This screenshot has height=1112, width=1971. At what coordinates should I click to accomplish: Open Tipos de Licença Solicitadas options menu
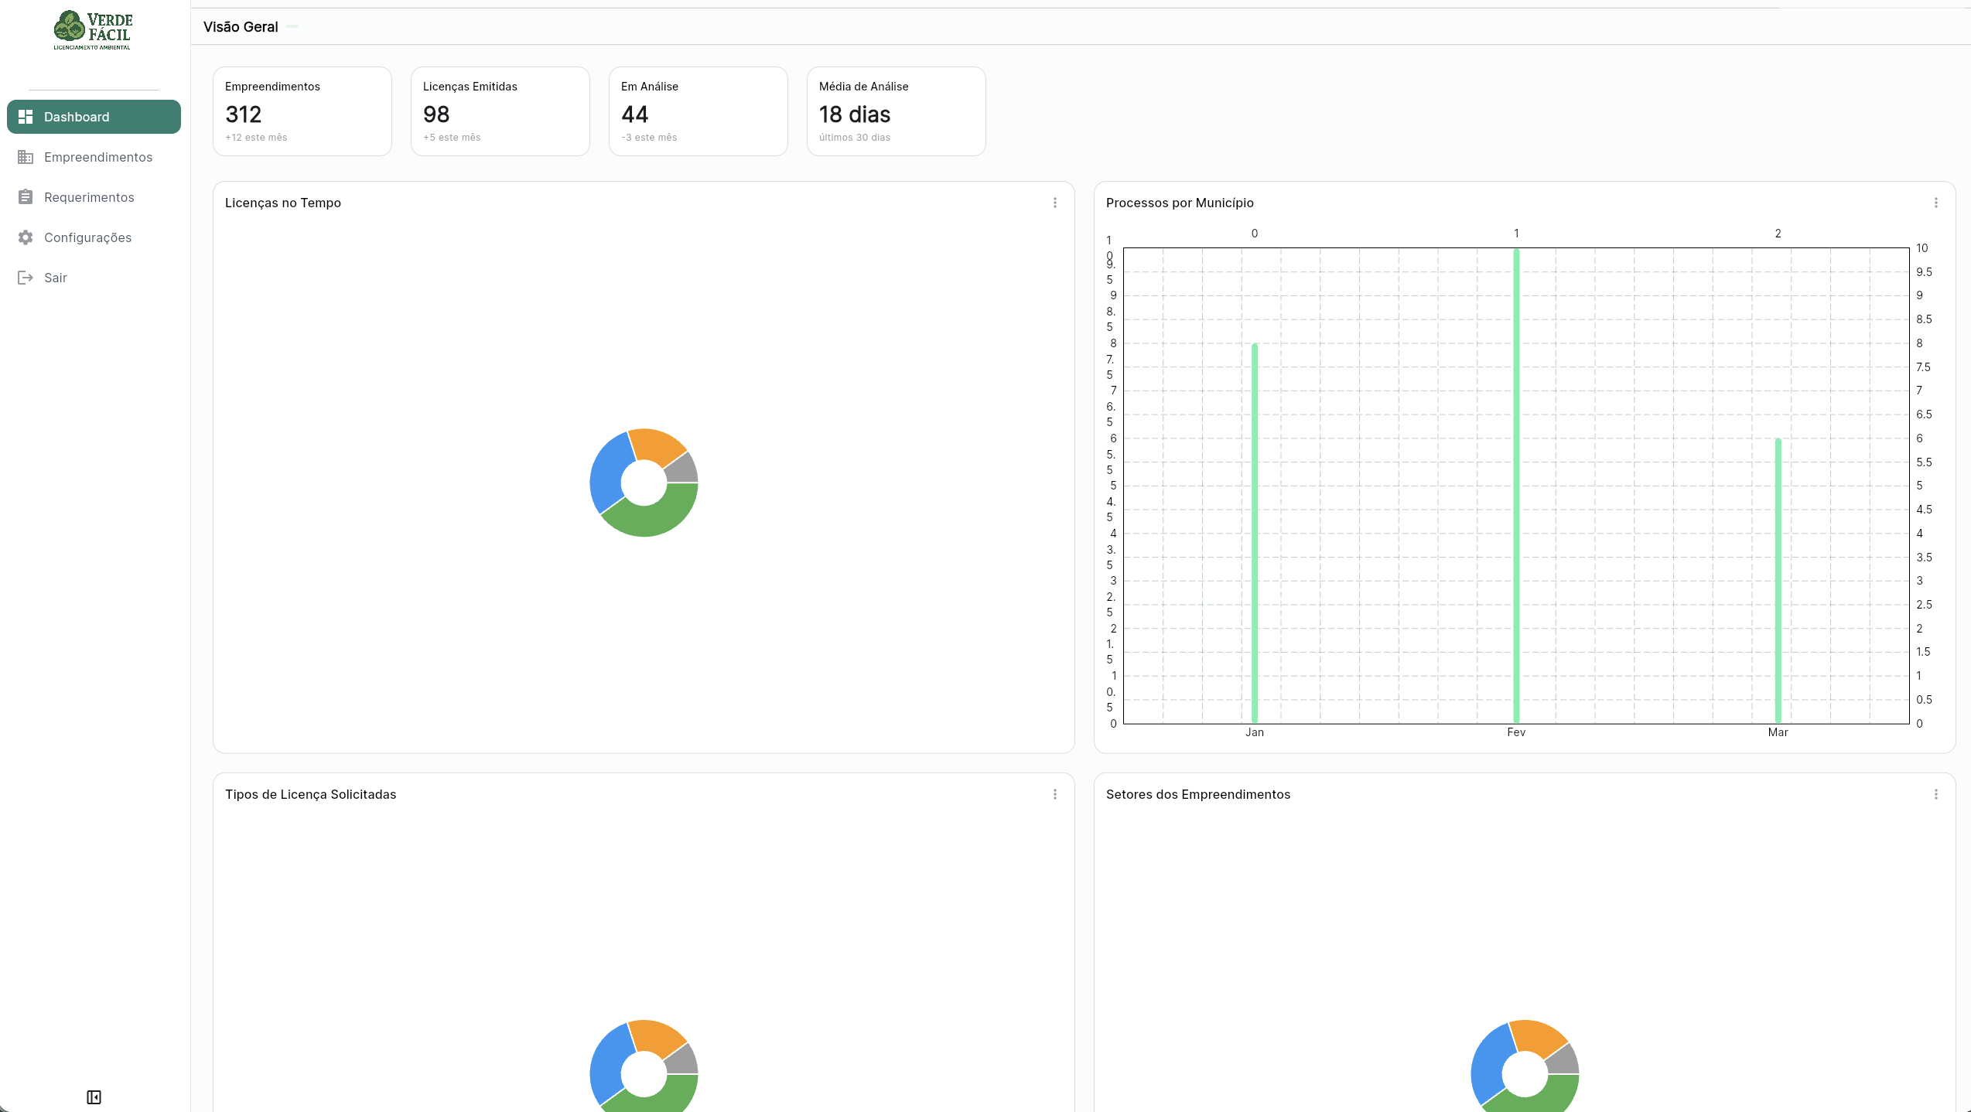(1054, 794)
